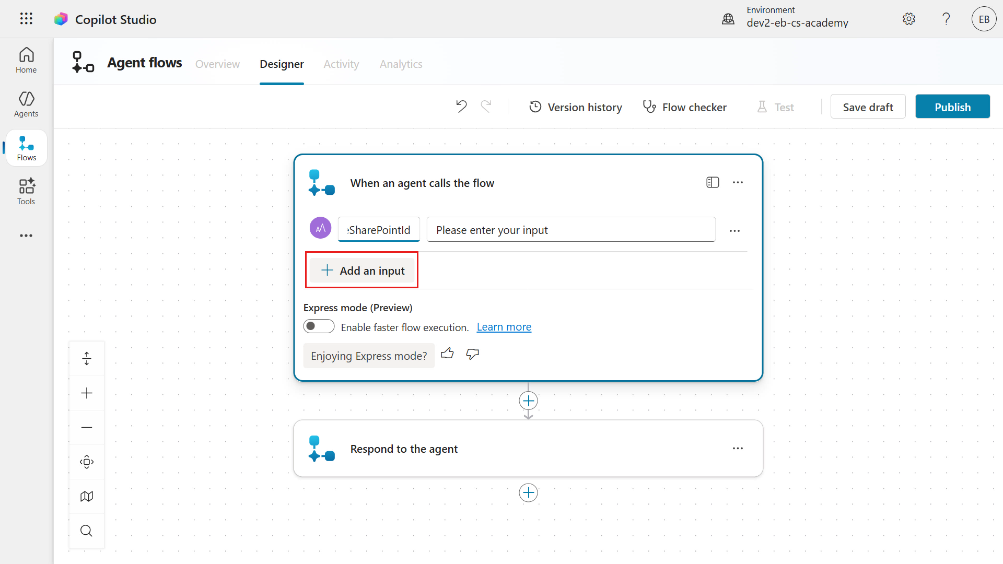
Task: Open the app launcher grid icon
Action: (26, 19)
